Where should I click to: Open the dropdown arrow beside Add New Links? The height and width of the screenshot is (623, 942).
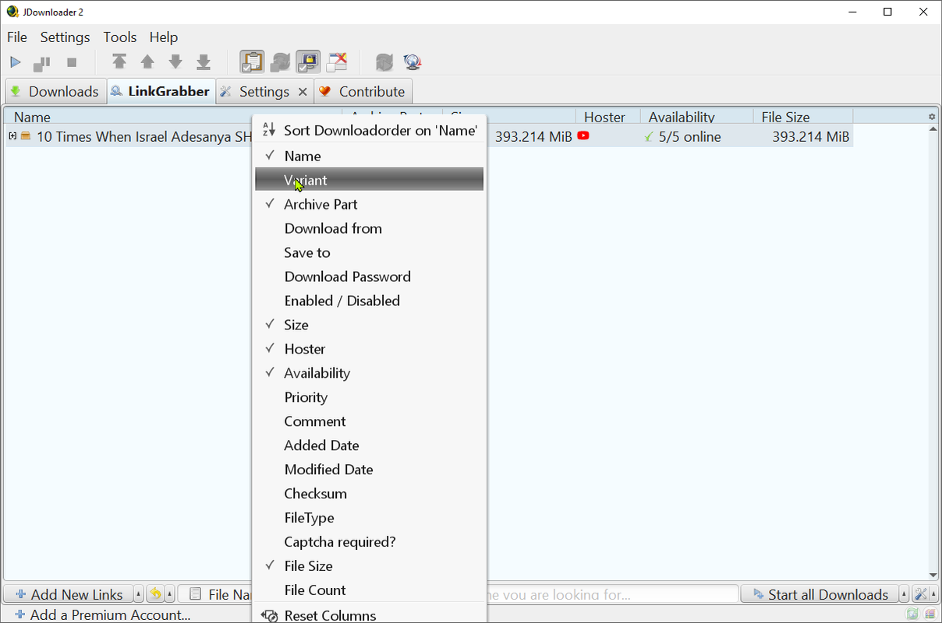pyautogui.click(x=139, y=594)
